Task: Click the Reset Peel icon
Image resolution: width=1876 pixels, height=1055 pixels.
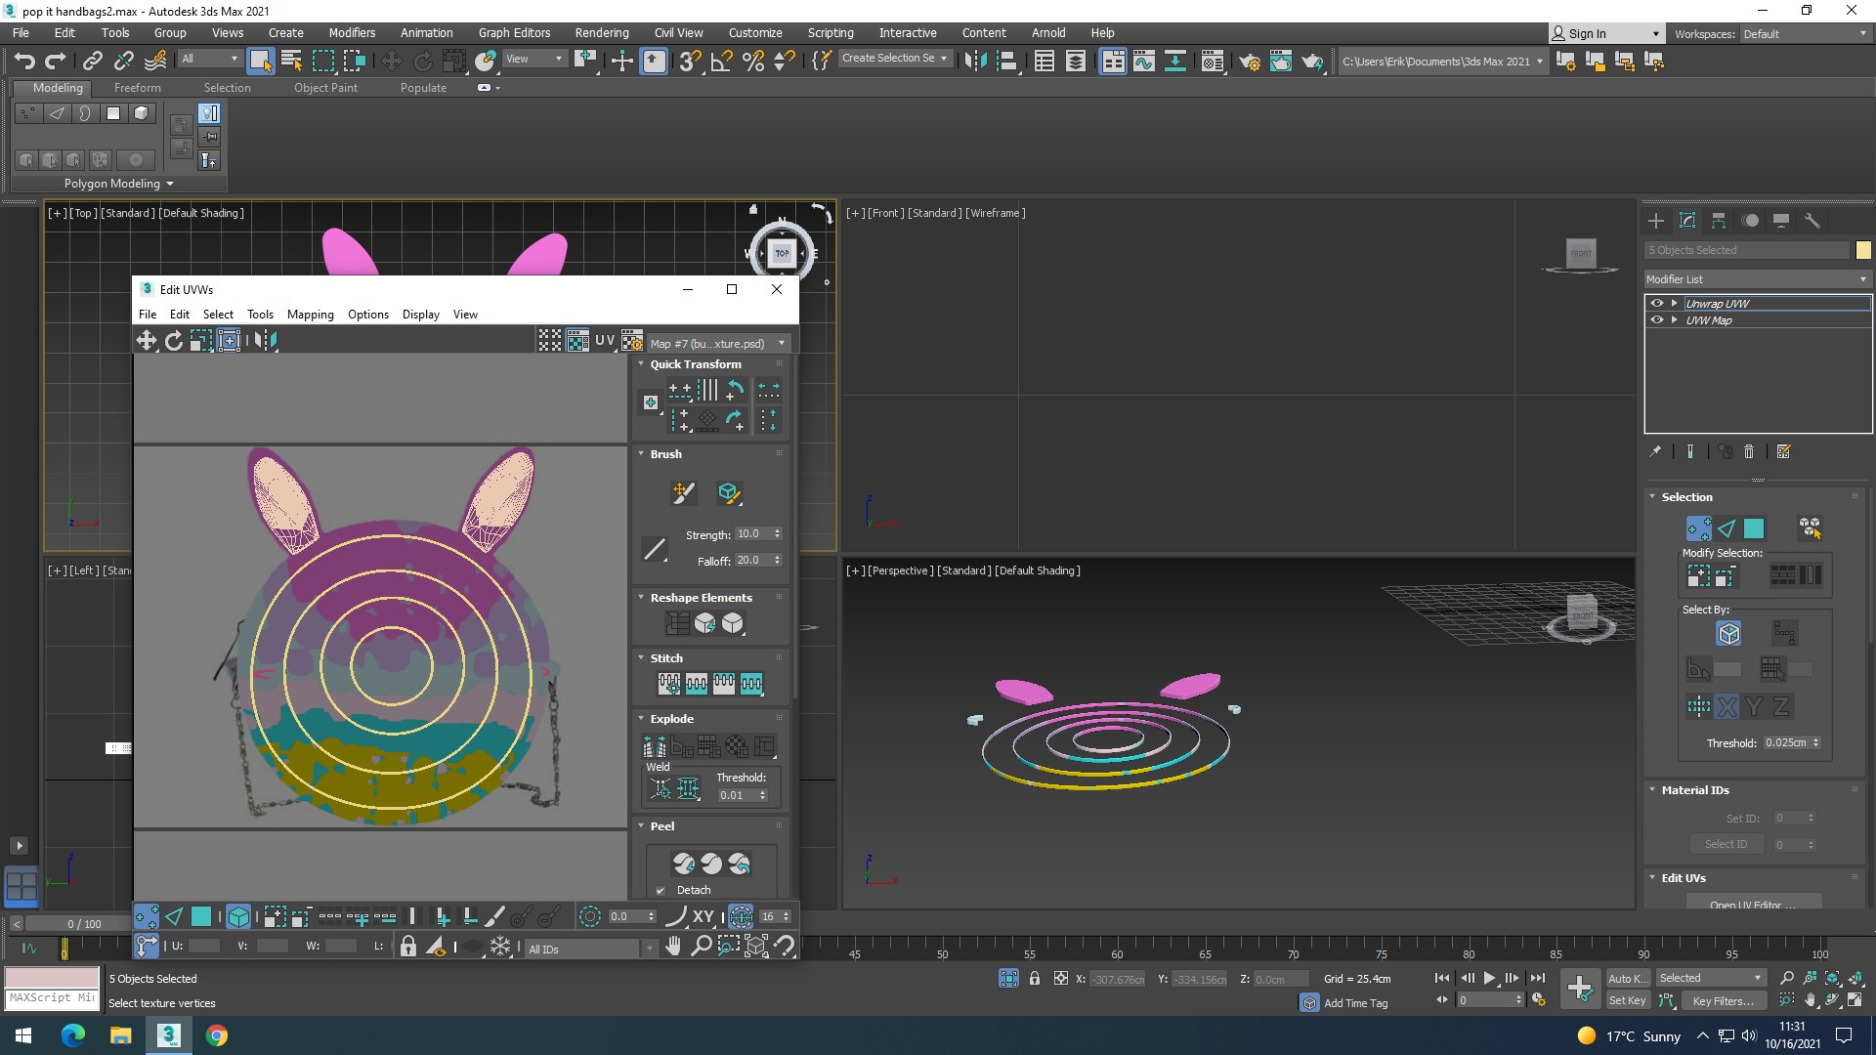Action: click(739, 864)
